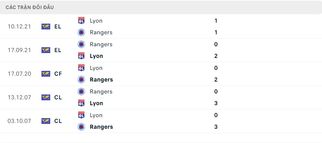322x143 pixels.
Task: Click the Rangers crest in the 13.12.07 match
Action: coord(81,92)
